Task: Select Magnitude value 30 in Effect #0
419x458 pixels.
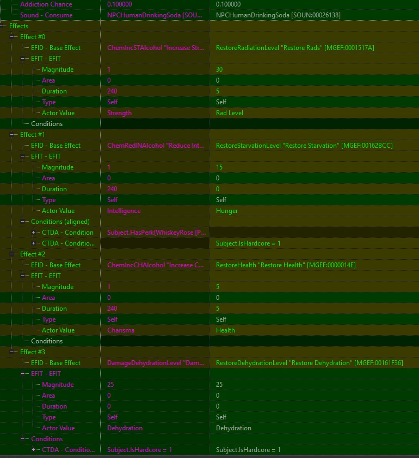Action: pos(219,70)
